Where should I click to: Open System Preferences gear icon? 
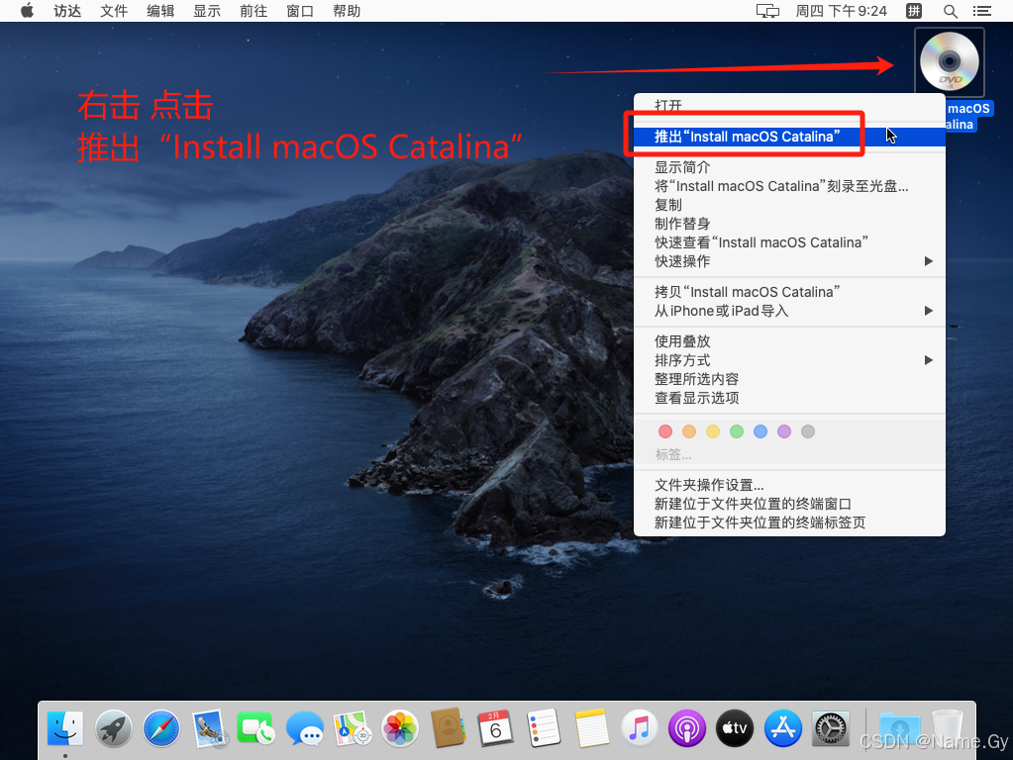[x=830, y=729]
